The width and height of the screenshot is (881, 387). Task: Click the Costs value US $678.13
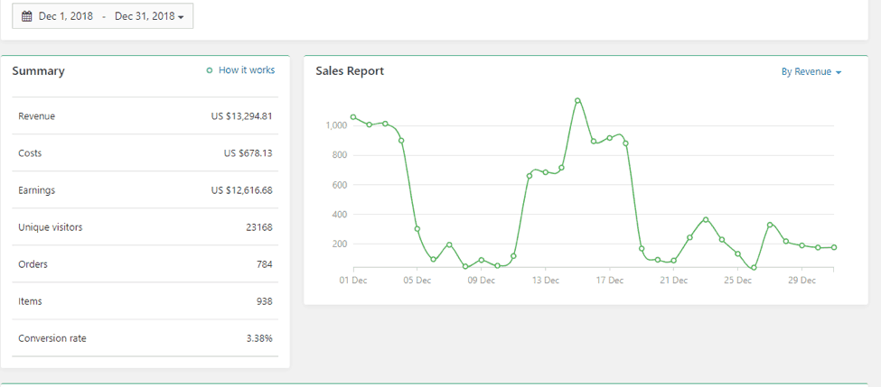(x=248, y=153)
